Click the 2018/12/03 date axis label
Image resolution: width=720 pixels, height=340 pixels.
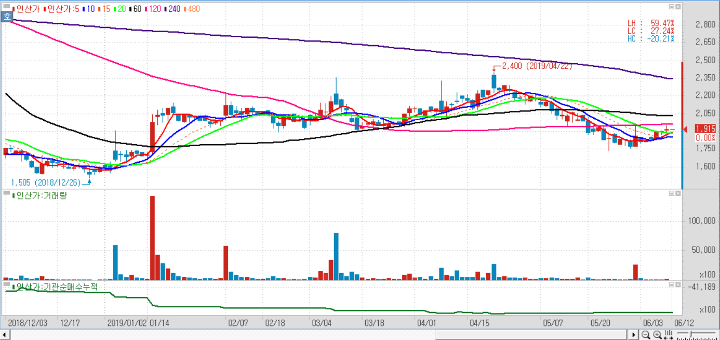(x=28, y=322)
